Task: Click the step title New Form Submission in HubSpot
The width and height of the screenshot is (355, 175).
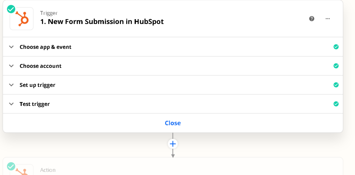Action: 102,22
